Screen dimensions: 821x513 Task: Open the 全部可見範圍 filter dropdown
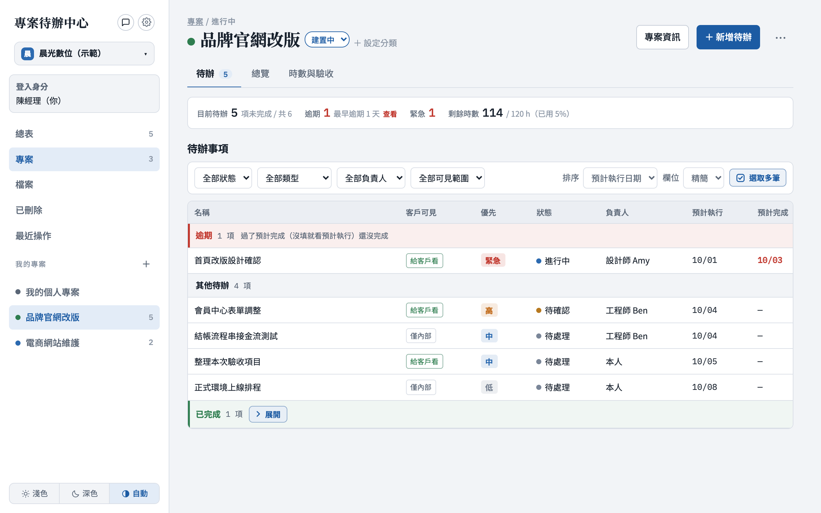[447, 178]
